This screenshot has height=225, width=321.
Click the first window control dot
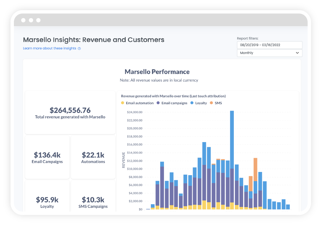click(23, 20)
